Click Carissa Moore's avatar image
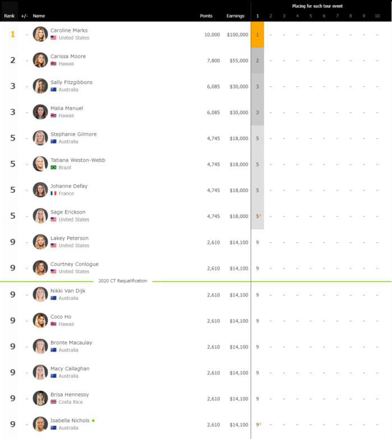The height and width of the screenshot is (439, 392). 40,60
